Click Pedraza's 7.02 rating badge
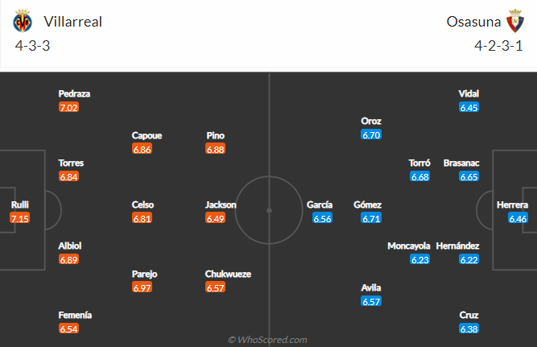 (69, 107)
